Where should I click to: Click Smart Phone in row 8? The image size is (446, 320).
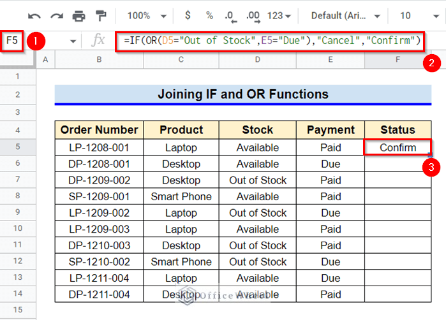click(181, 196)
